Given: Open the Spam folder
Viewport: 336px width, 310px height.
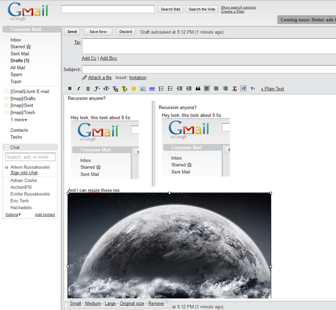Looking at the screenshot, I should 16,74.
